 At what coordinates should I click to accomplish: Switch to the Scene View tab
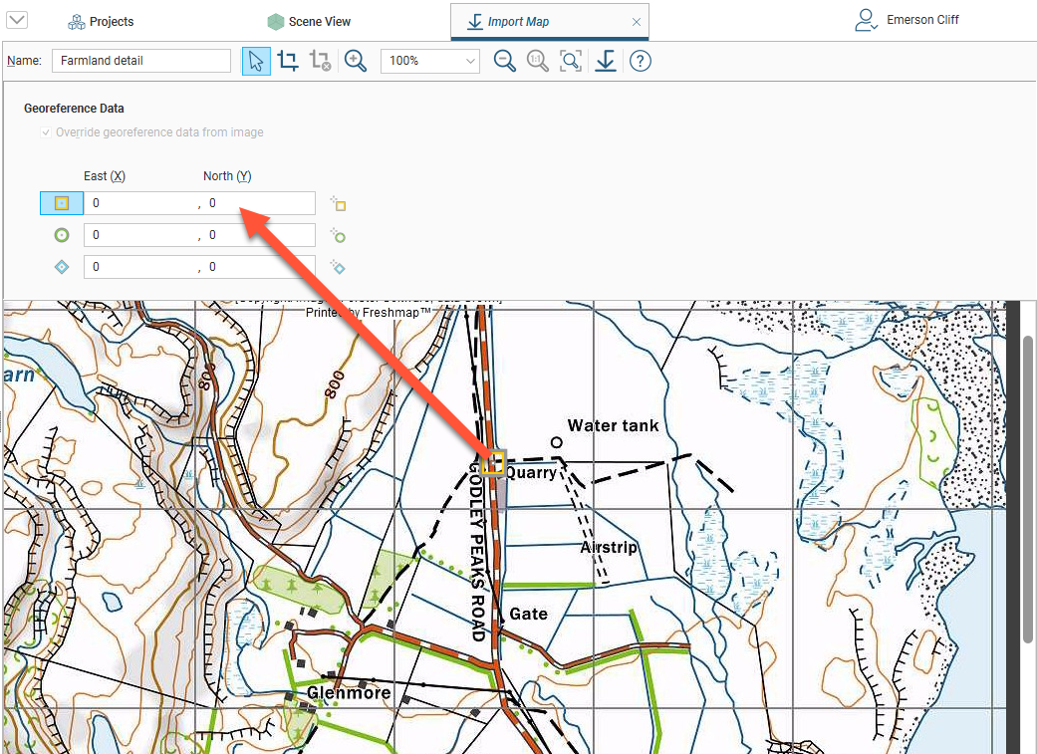pyautogui.click(x=309, y=21)
